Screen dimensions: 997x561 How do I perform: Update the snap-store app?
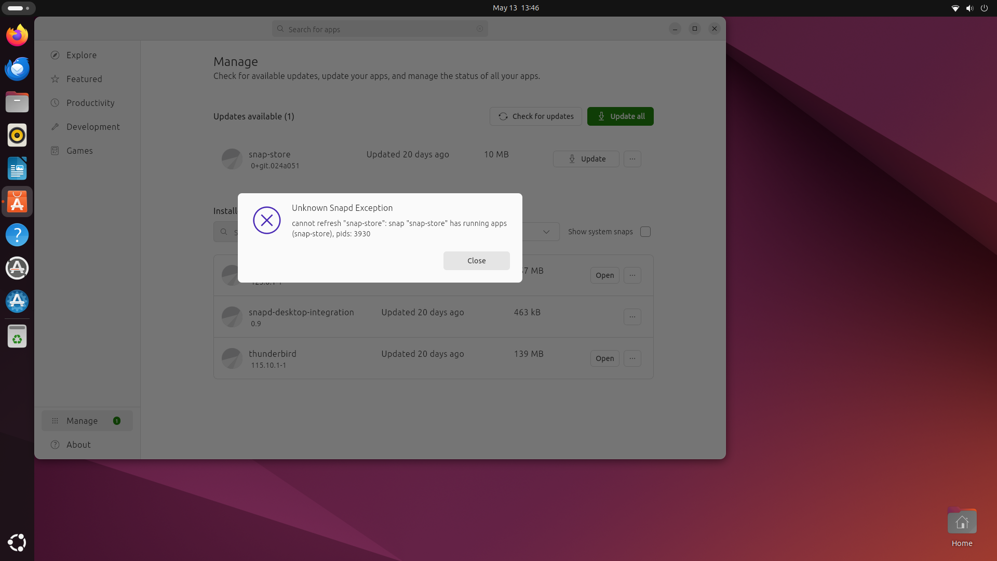coord(586,159)
